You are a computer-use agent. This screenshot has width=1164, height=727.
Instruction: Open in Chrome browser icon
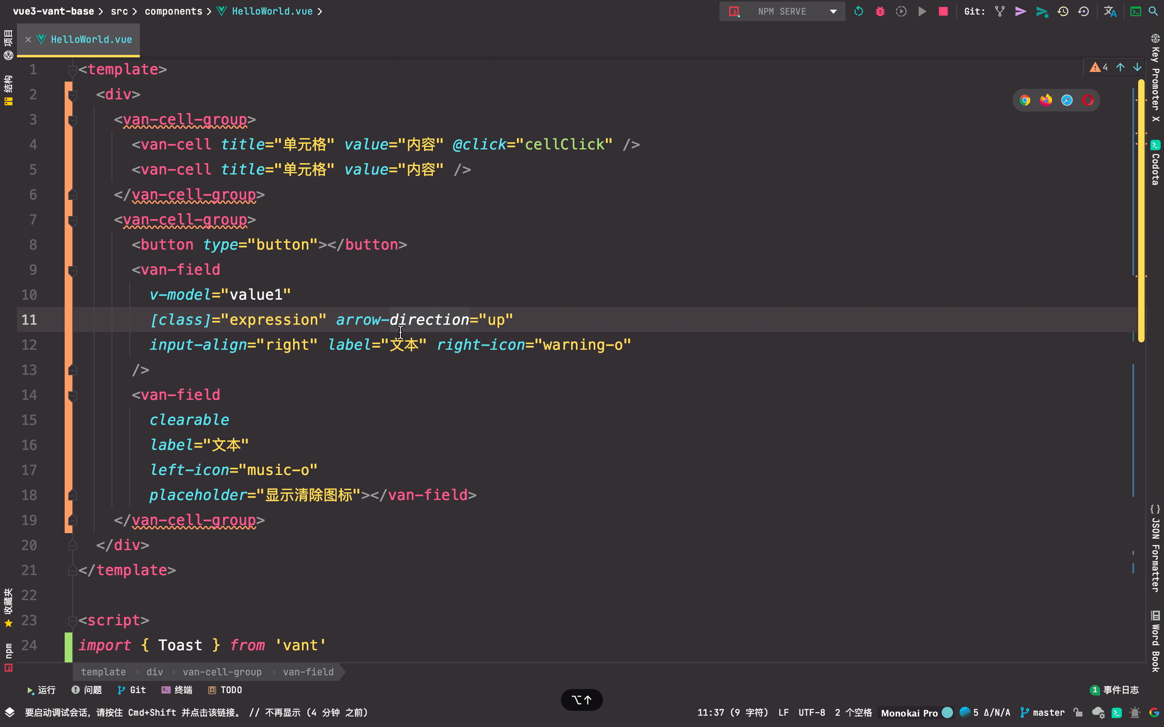pyautogui.click(x=1025, y=100)
